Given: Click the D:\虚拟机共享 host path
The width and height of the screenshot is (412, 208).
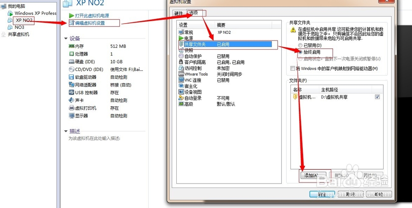Looking at the screenshot, I should (334, 97).
